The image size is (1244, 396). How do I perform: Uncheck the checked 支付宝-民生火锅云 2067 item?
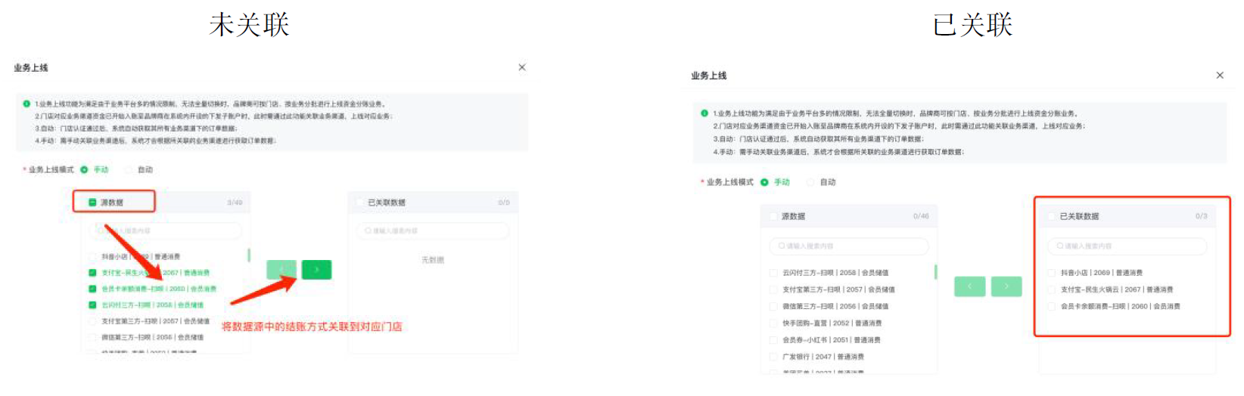[92, 273]
